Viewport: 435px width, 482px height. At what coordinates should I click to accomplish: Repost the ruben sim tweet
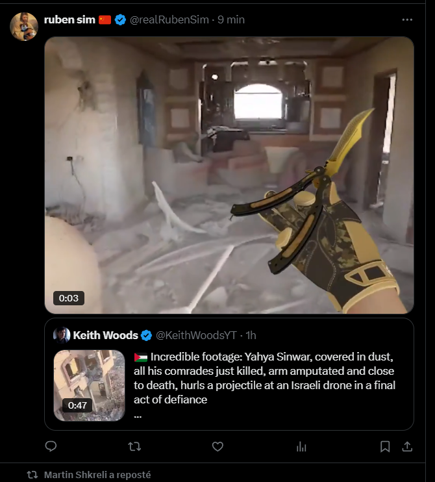[134, 446]
